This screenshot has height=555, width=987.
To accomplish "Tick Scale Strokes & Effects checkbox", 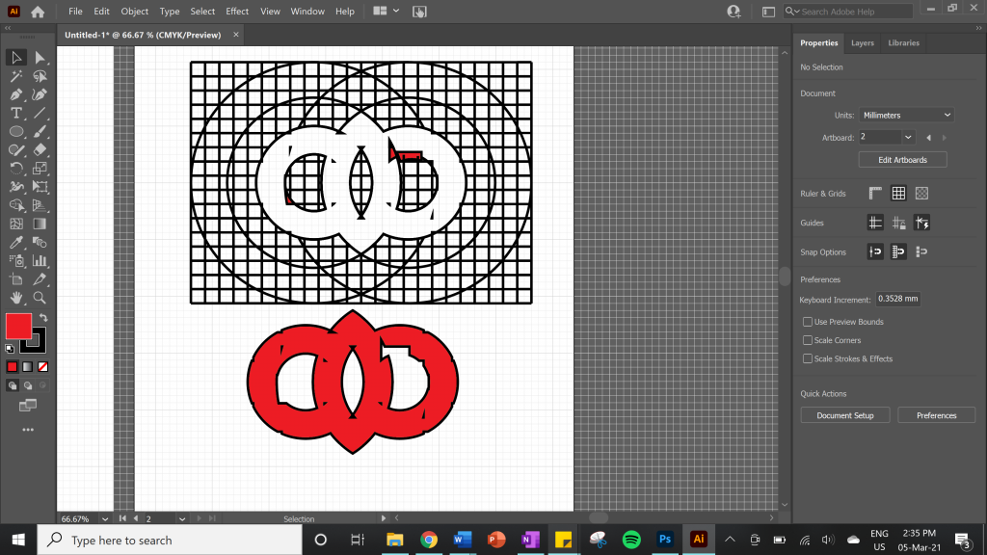I will pos(808,358).
